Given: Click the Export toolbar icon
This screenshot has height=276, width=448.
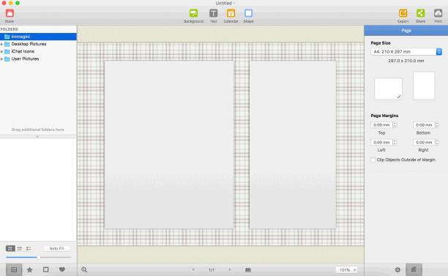Looking at the screenshot, I should [403, 13].
